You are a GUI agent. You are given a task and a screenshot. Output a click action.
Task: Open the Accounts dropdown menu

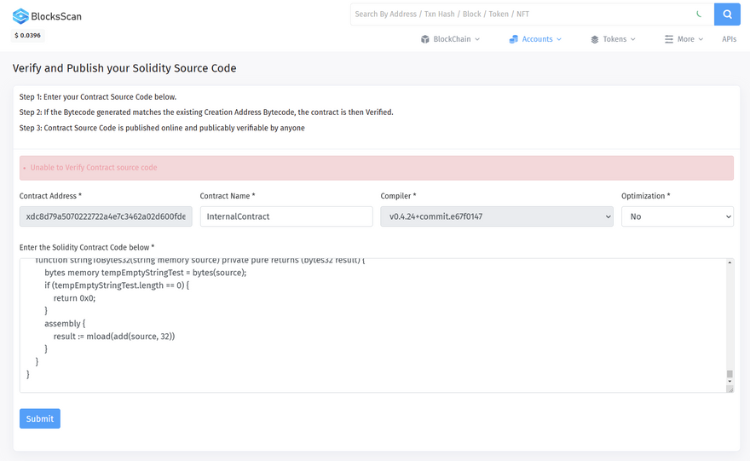click(x=536, y=39)
